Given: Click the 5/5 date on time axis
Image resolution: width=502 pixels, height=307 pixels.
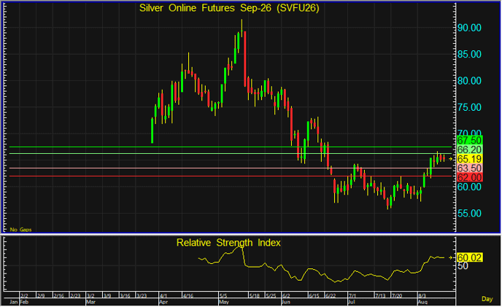Looking at the screenshot, I should (x=223, y=295).
